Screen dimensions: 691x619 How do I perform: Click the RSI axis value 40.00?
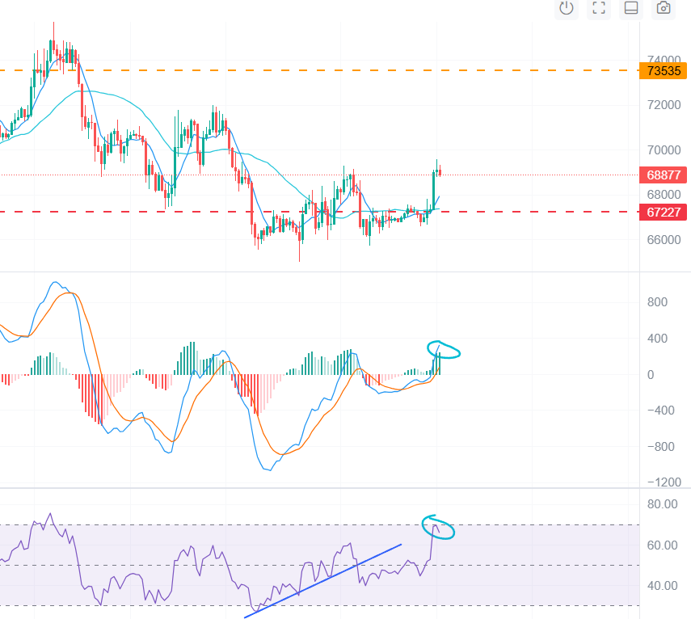(662, 586)
